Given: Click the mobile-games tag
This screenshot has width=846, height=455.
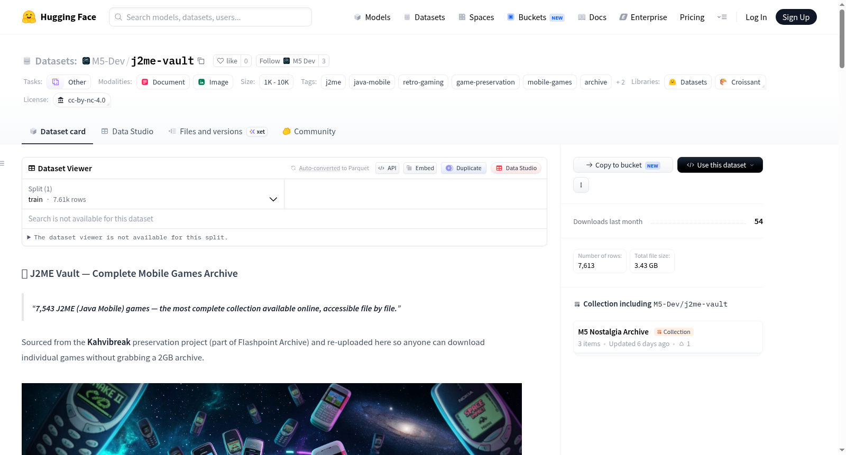Looking at the screenshot, I should [x=549, y=82].
